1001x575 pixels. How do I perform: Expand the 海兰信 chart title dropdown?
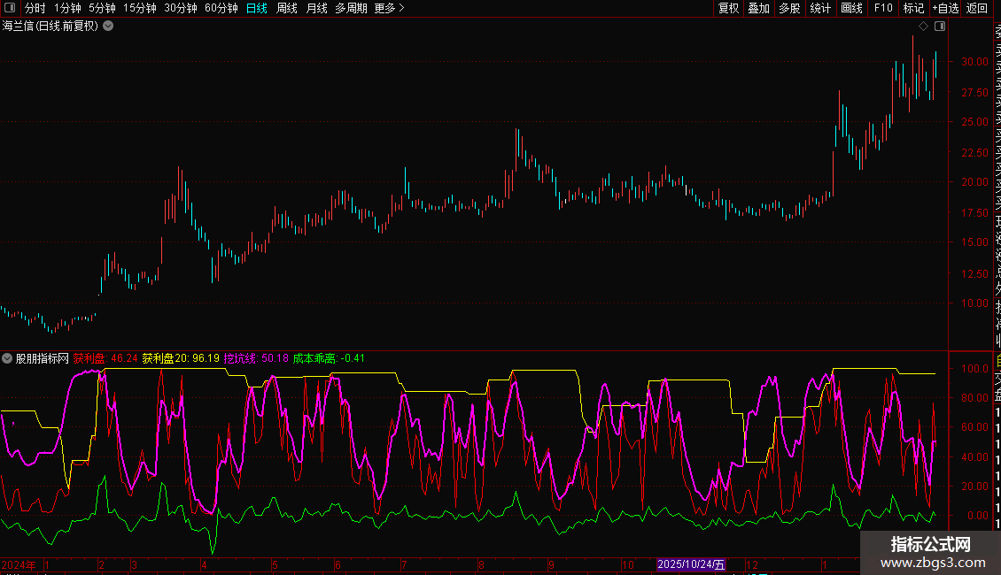[109, 27]
